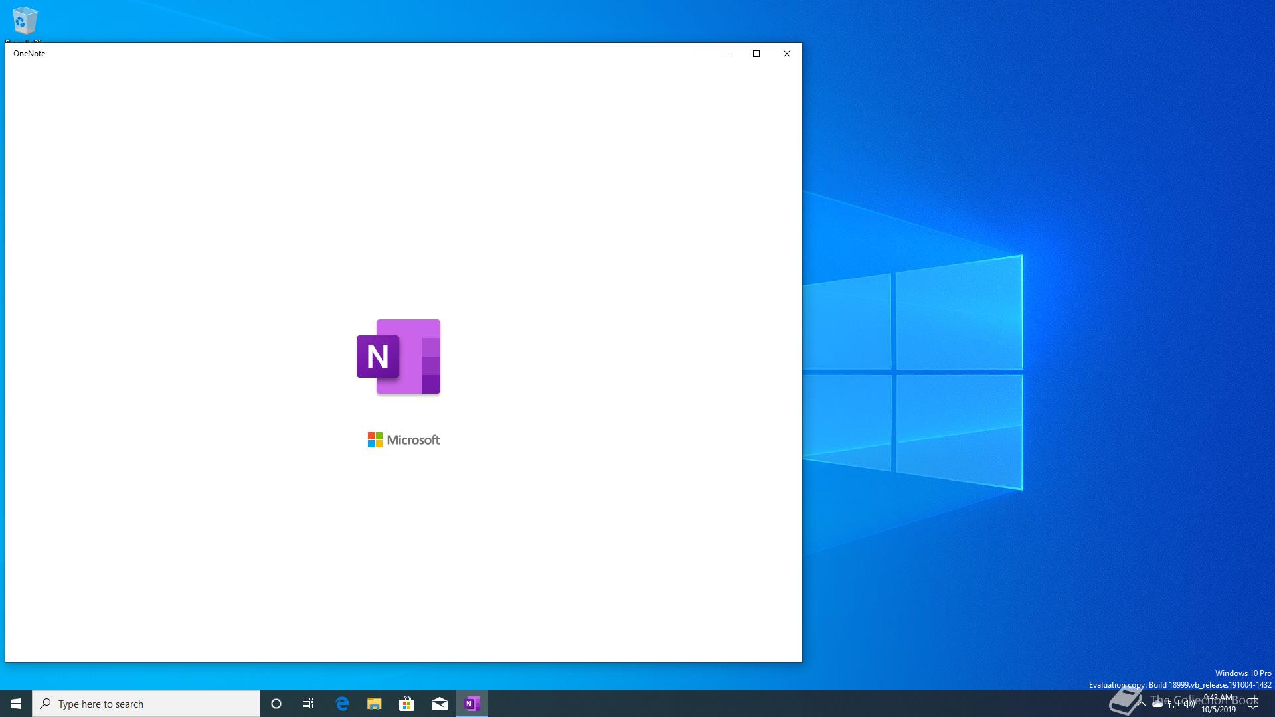This screenshot has height=717, width=1275.
Task: Open the Windows Start menu
Action: click(x=16, y=704)
